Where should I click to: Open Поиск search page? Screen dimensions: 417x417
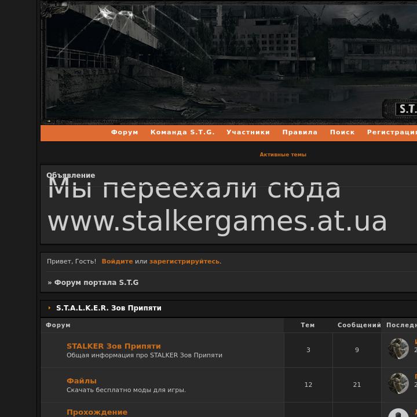(x=342, y=132)
